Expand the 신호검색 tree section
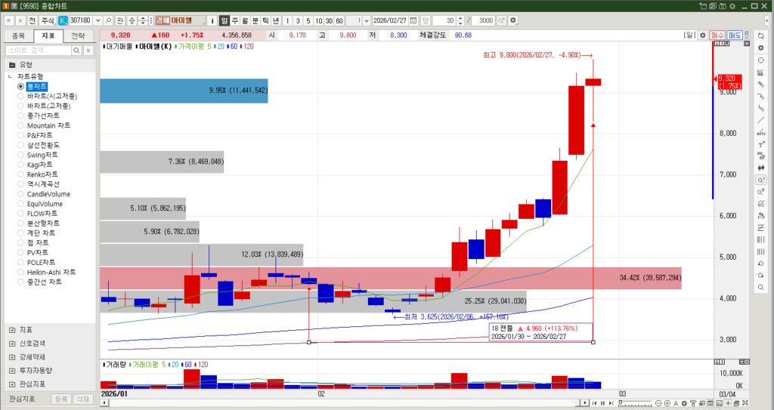This screenshot has height=410, width=774. [11, 344]
